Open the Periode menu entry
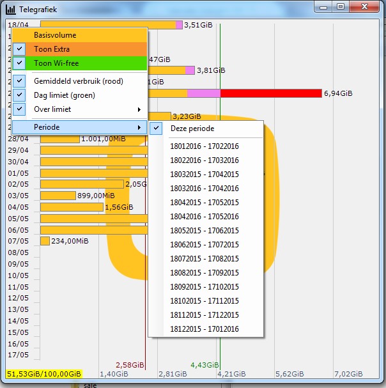Viewport: 386px width, 388px height. [79, 127]
